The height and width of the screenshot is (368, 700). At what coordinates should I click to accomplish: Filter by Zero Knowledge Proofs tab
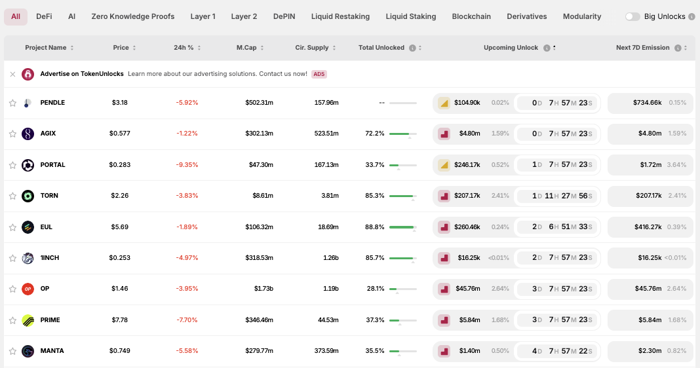(133, 16)
